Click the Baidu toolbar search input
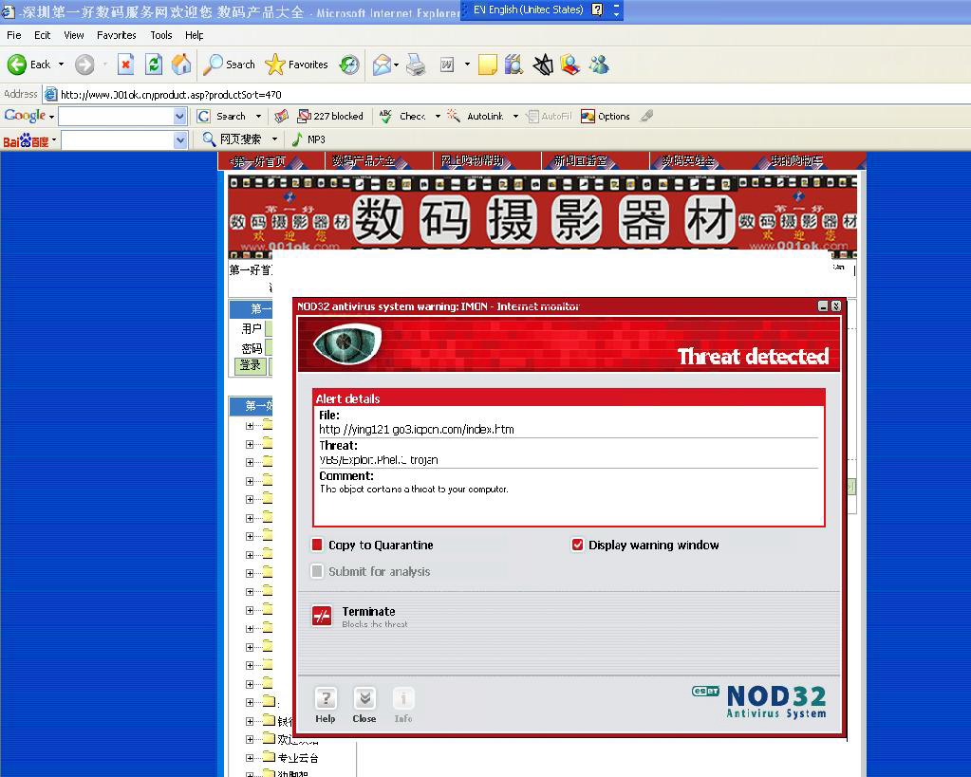Viewport: 971px width, 777px height. 119,139
